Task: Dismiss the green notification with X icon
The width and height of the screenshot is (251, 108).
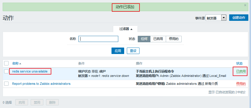Action: (245, 5)
